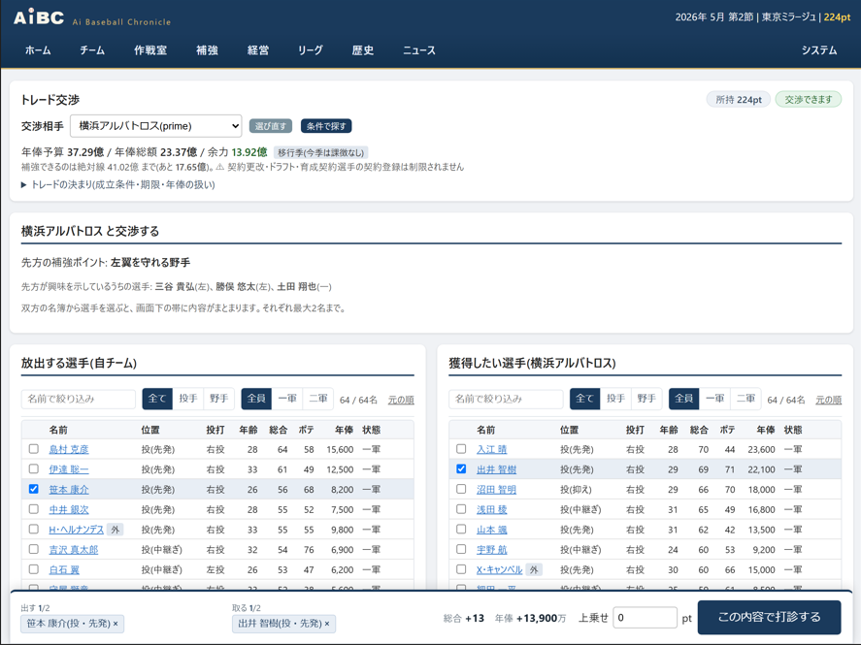The image size is (861, 645).
Task: Check the box for 沼田 智明
Action: click(x=461, y=489)
